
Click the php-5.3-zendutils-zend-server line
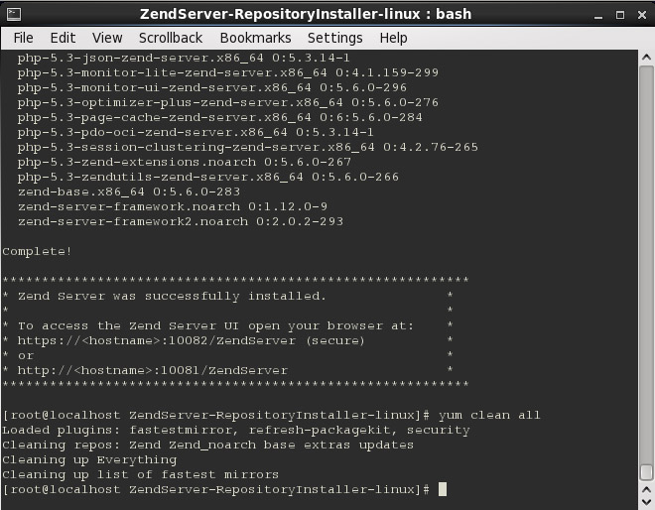[208, 177]
